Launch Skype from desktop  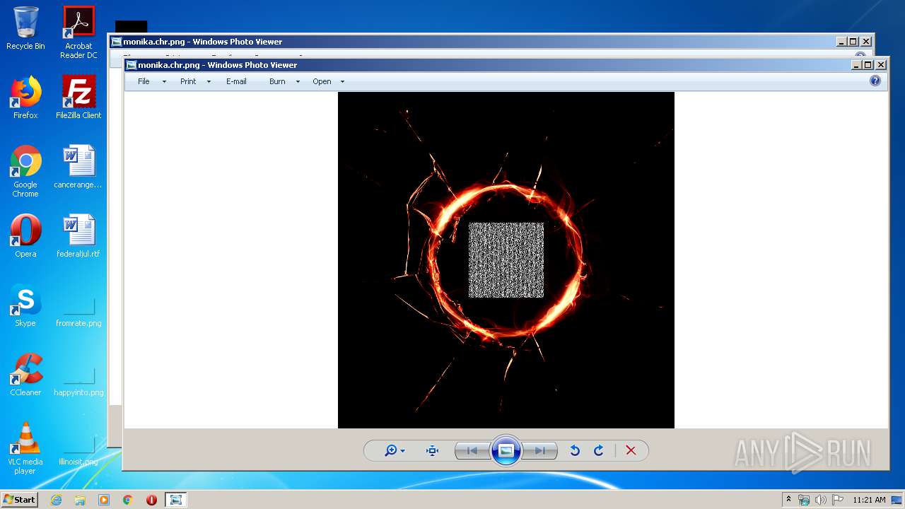[25, 305]
